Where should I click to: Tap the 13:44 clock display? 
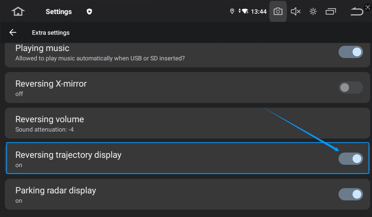(x=259, y=12)
